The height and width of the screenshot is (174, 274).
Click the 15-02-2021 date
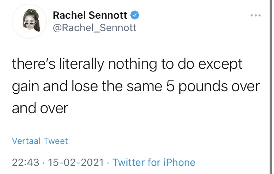76,162
